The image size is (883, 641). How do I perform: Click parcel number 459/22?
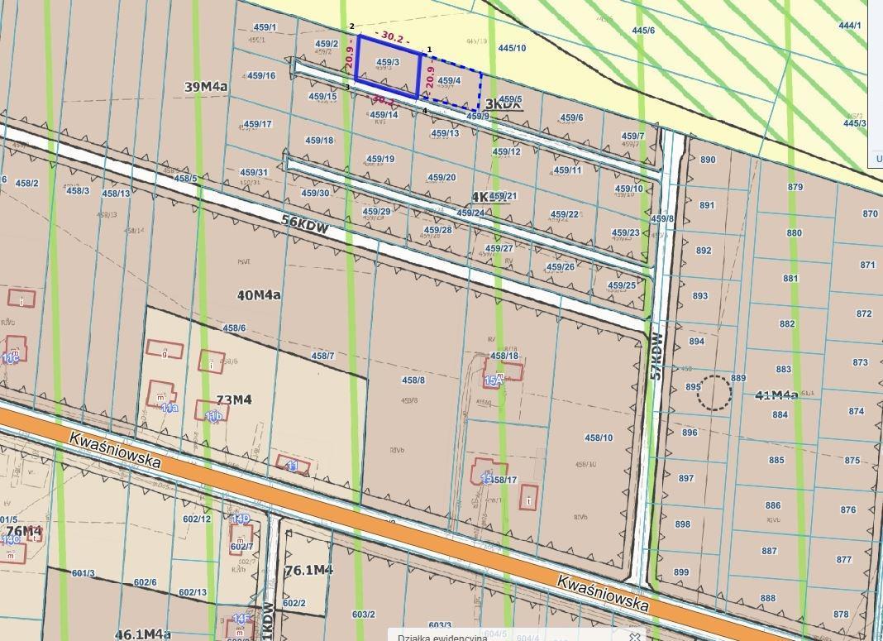565,214
